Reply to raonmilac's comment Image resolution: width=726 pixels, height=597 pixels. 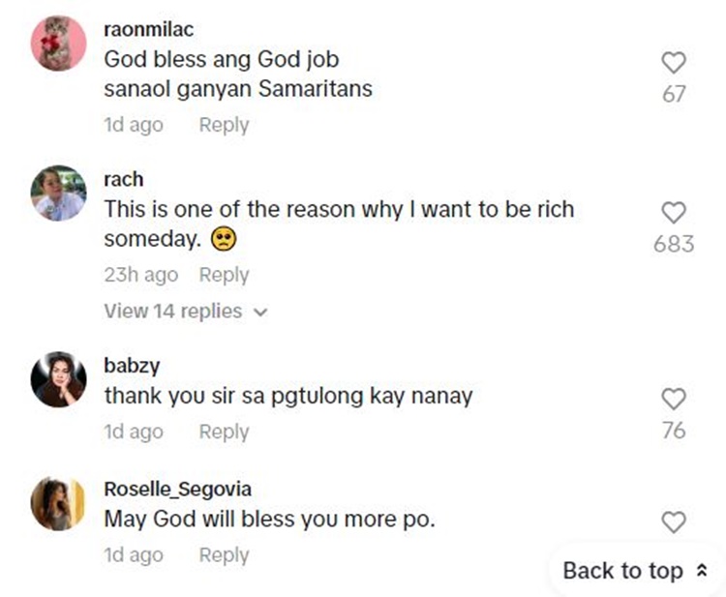(x=224, y=125)
